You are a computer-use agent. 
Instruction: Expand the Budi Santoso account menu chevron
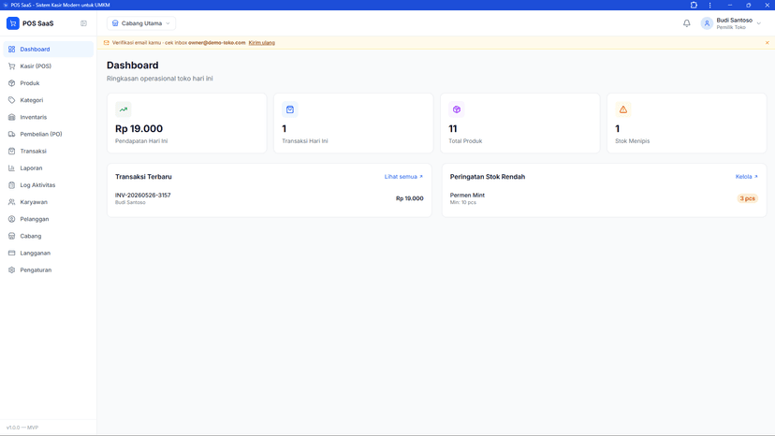[x=759, y=23]
